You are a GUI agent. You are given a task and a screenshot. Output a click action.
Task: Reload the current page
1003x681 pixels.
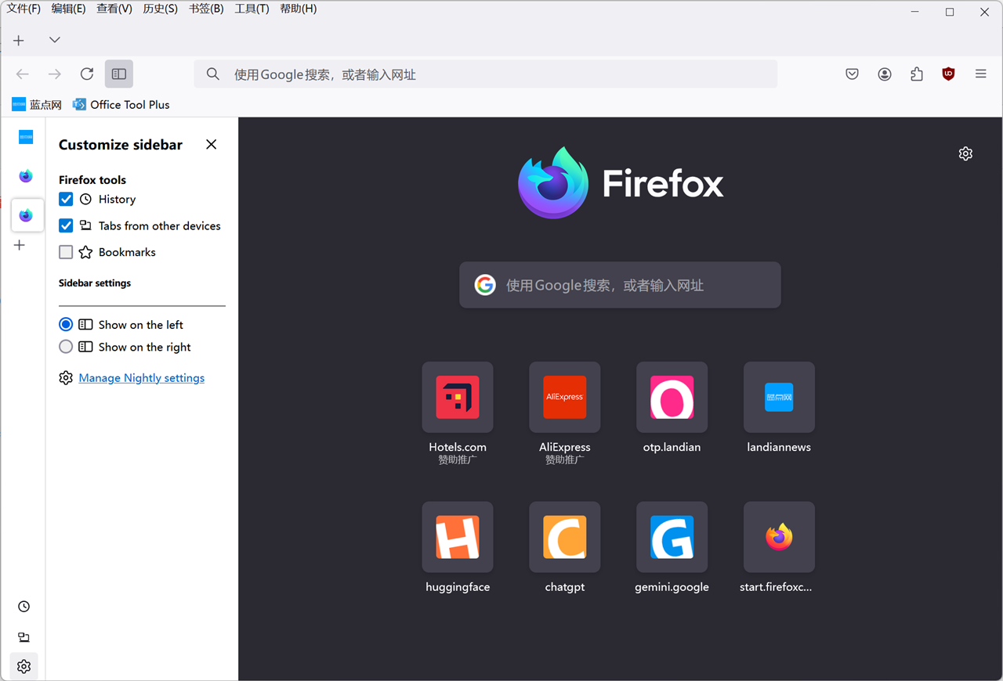(87, 74)
